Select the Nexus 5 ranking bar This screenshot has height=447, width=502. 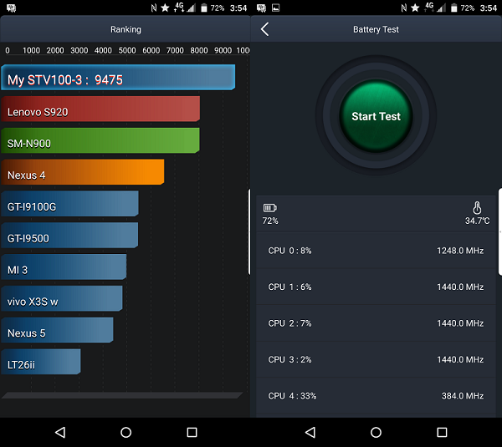(57, 330)
